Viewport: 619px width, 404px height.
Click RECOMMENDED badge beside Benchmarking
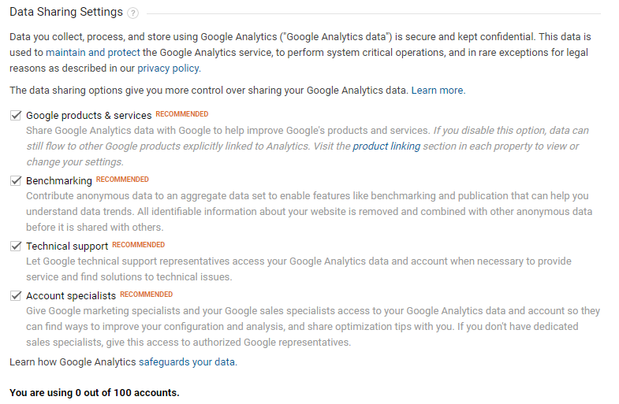pyautogui.click(x=122, y=180)
